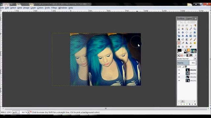Click the horizontal canvas scrollbar handle

click(x=106, y=108)
